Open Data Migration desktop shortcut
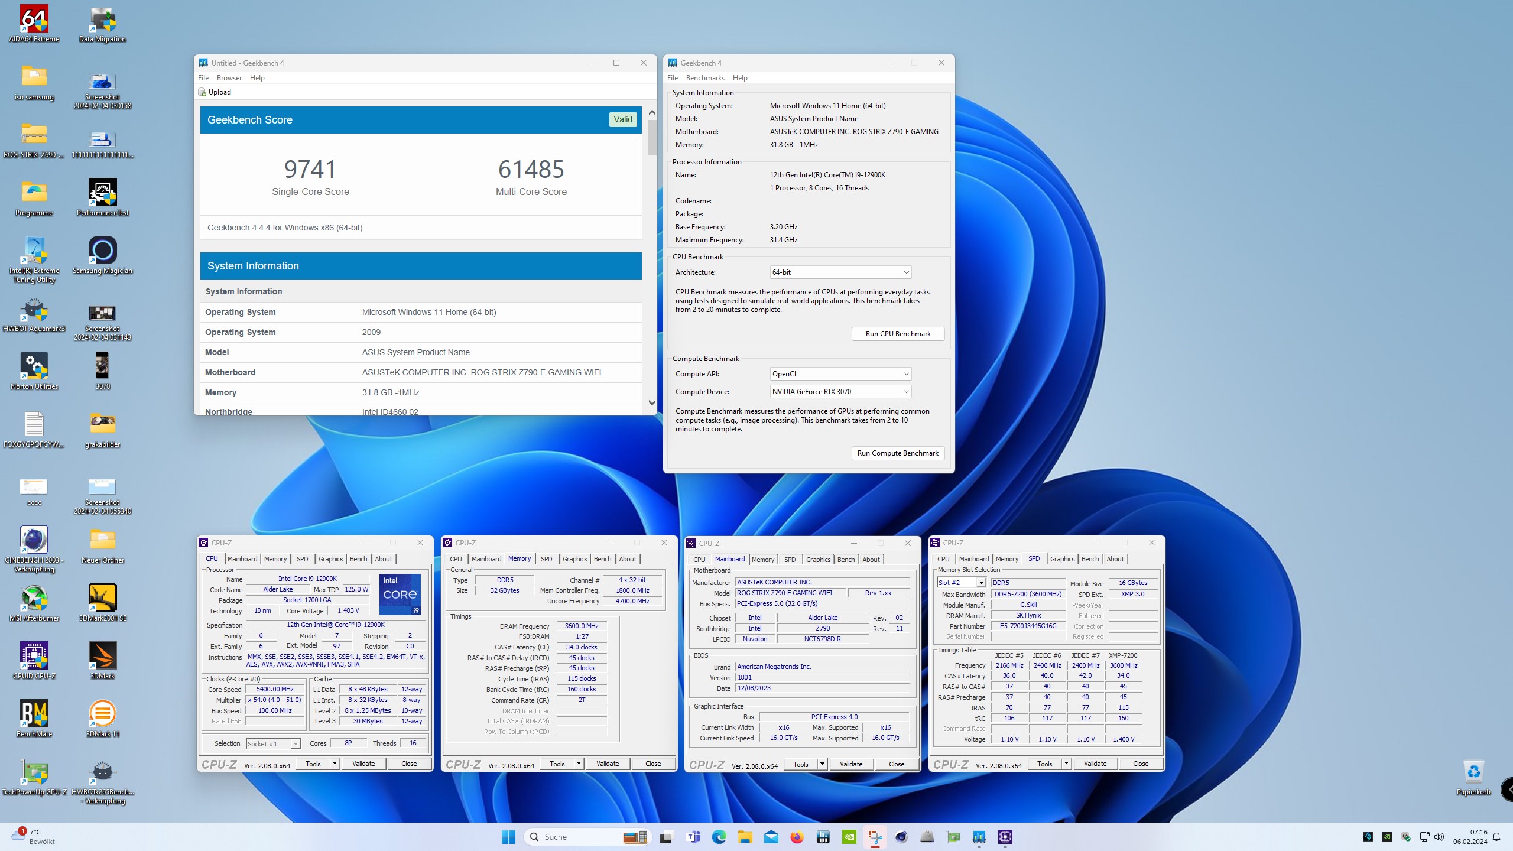 tap(102, 24)
